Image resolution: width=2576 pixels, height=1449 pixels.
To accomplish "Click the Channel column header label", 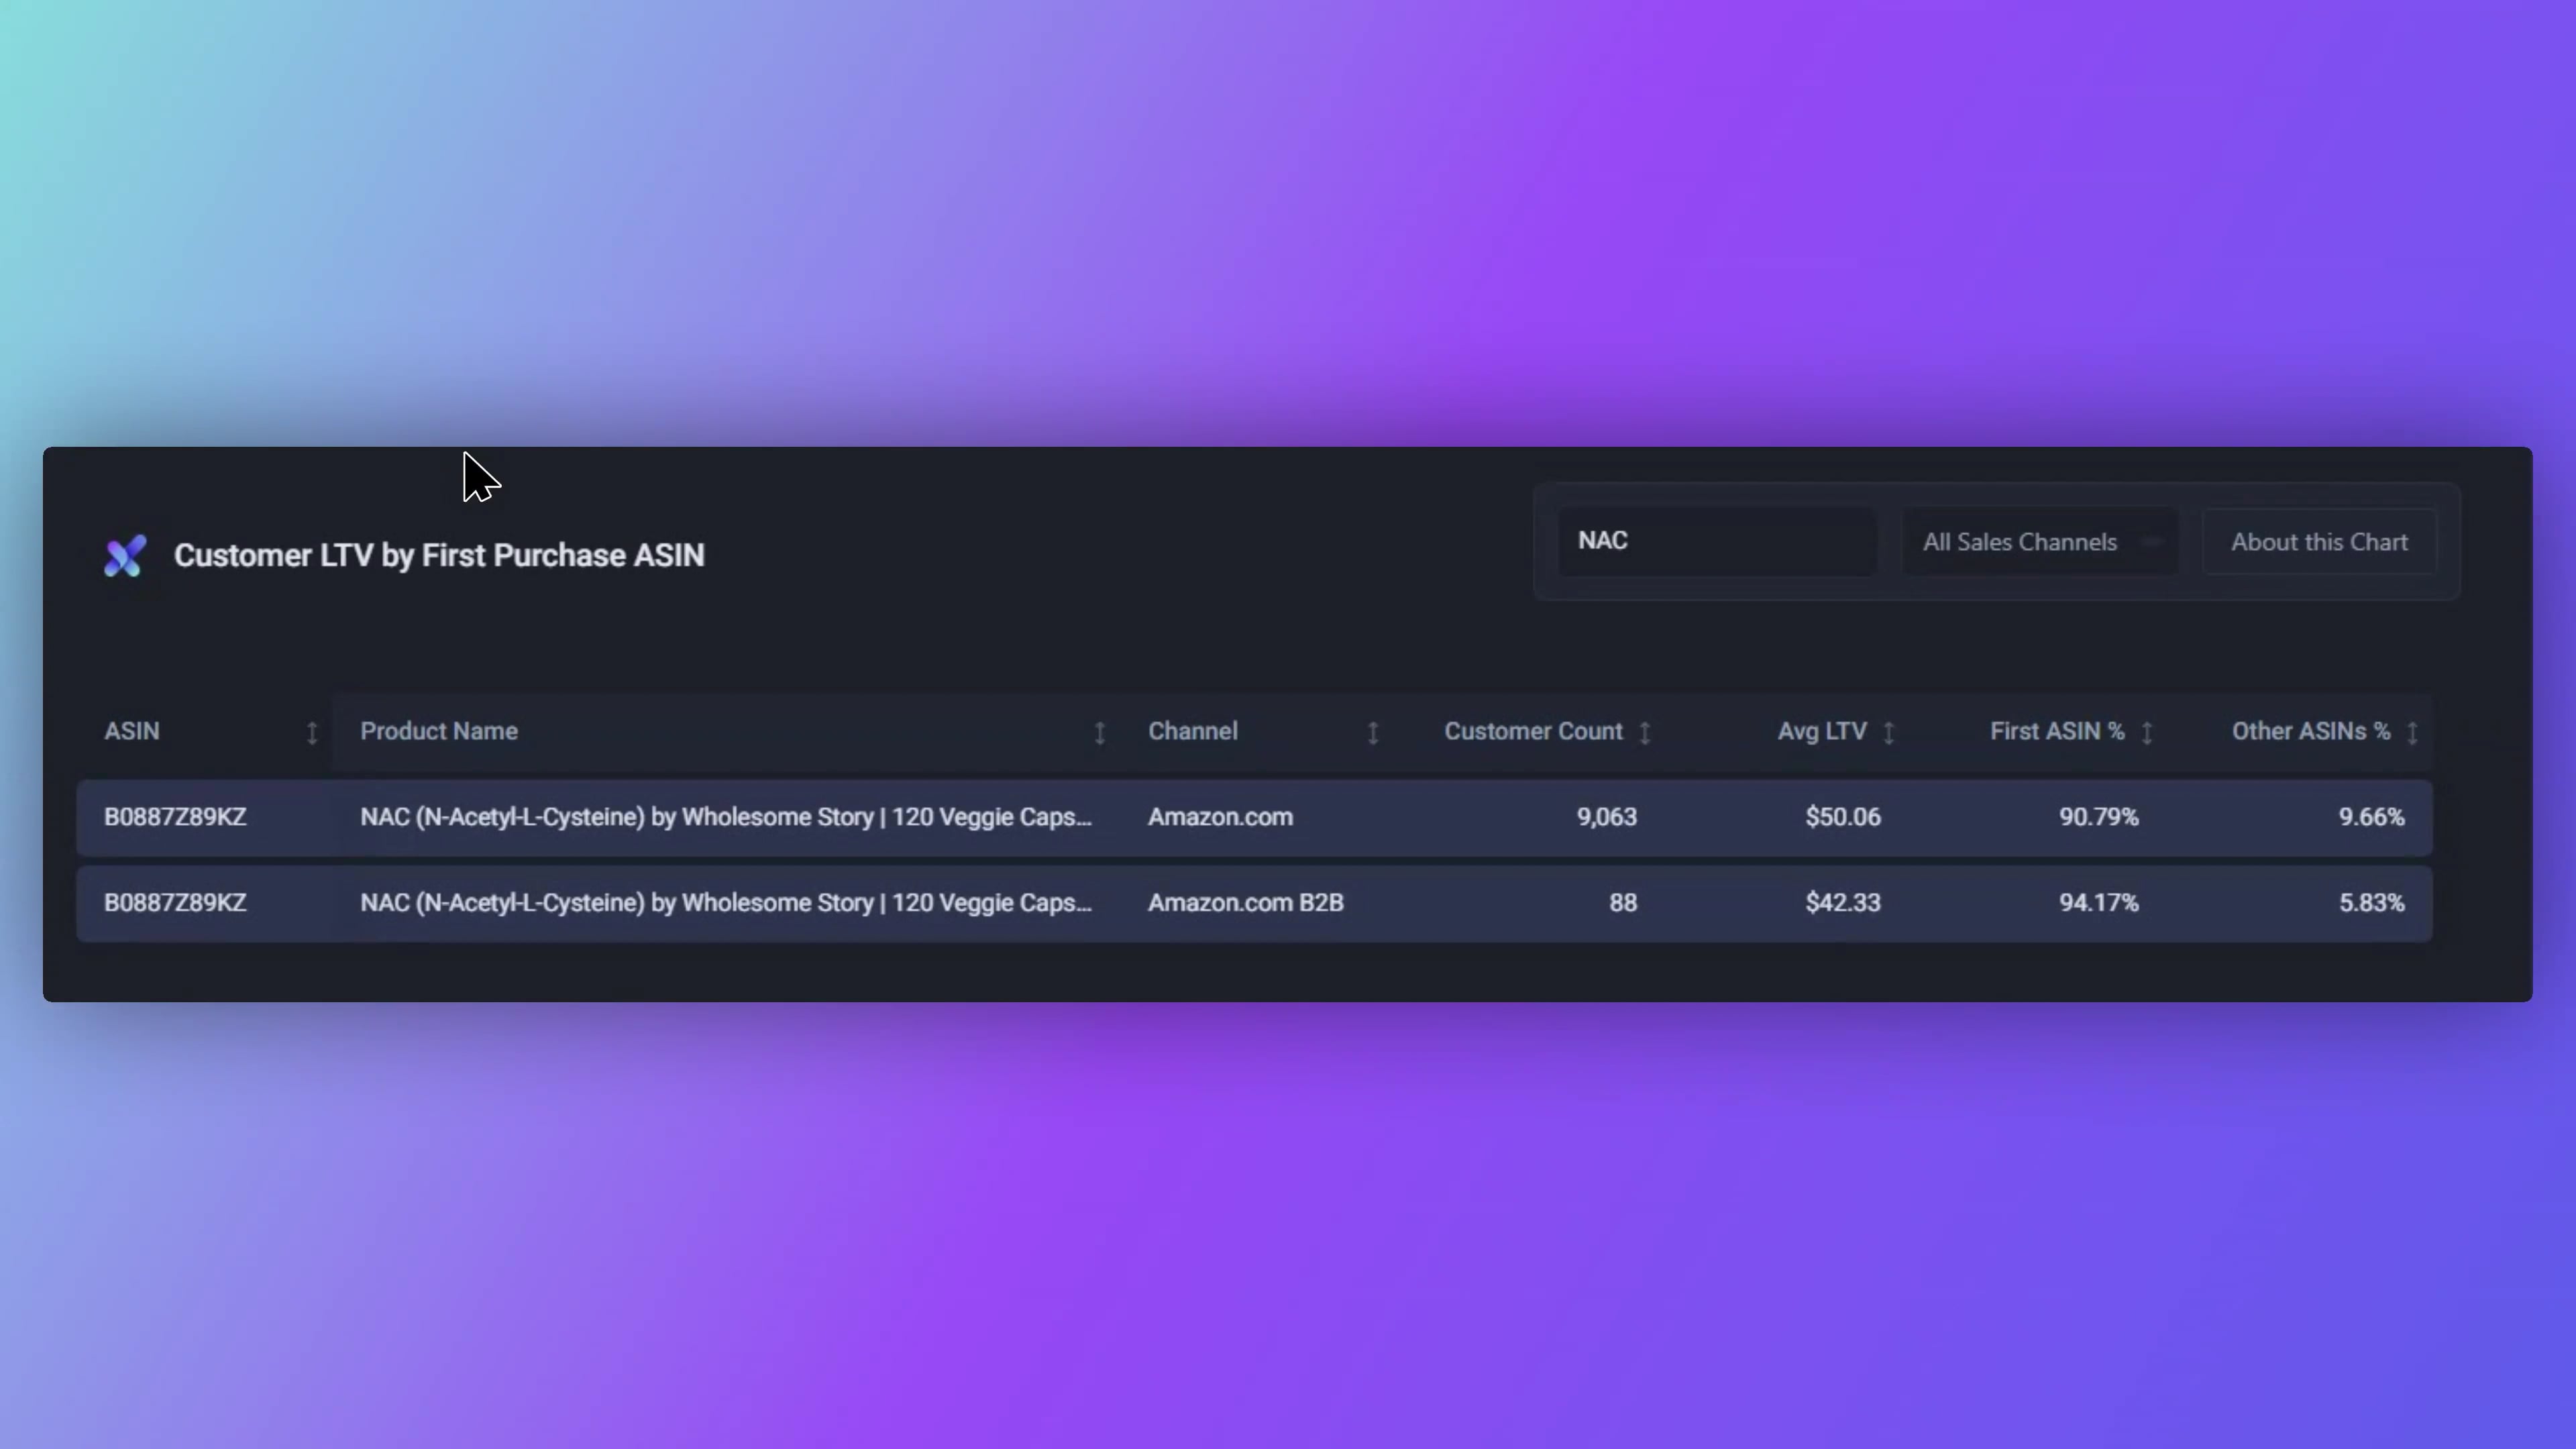I will pos(1193,731).
